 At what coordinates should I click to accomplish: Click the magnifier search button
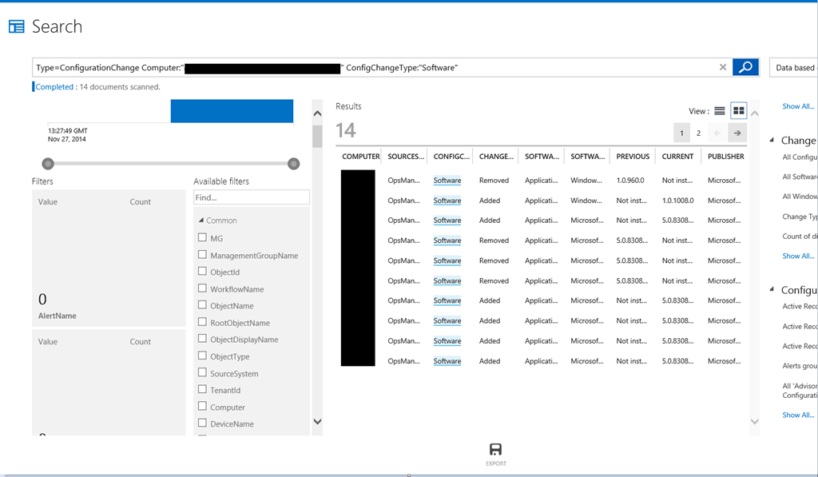pyautogui.click(x=745, y=68)
